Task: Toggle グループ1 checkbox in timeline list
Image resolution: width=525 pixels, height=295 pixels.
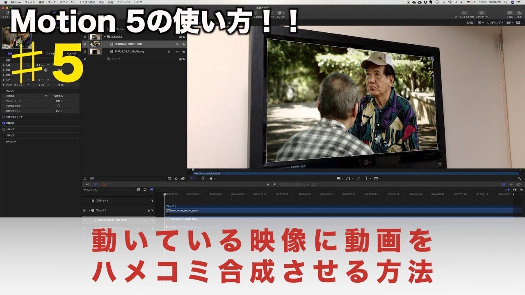Action: [x=84, y=210]
